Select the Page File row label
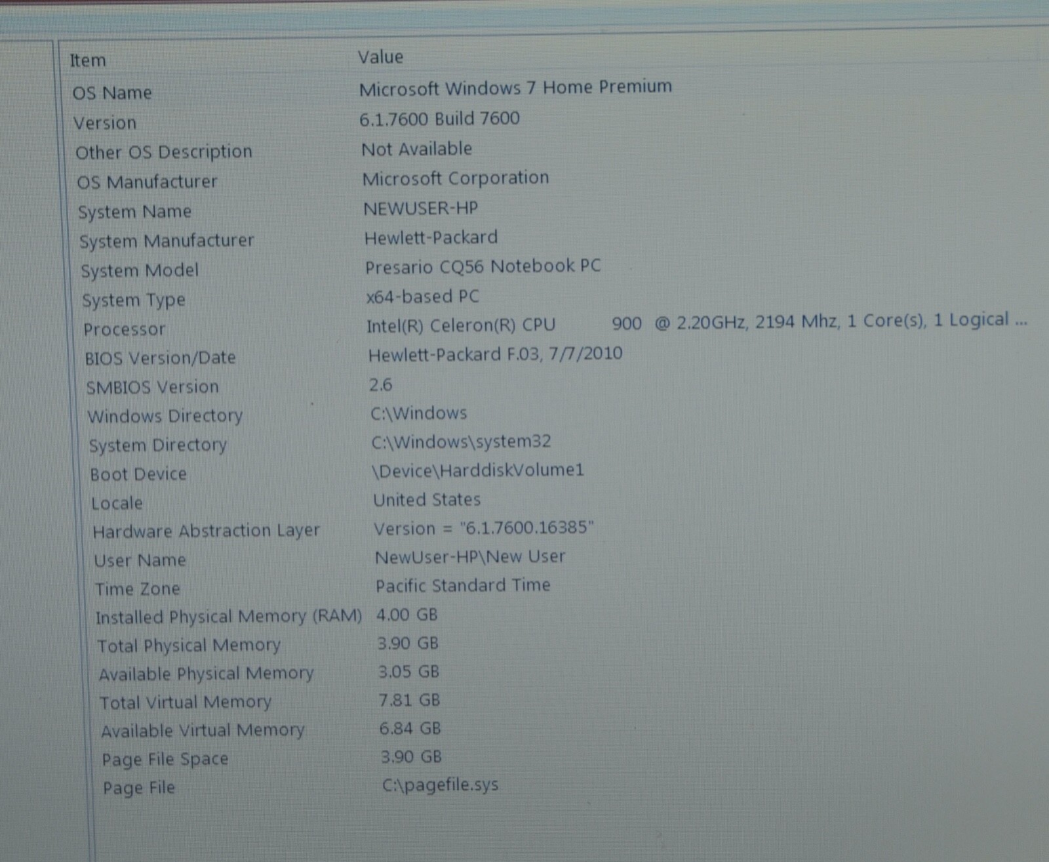The height and width of the screenshot is (862, 1049). click(x=139, y=788)
